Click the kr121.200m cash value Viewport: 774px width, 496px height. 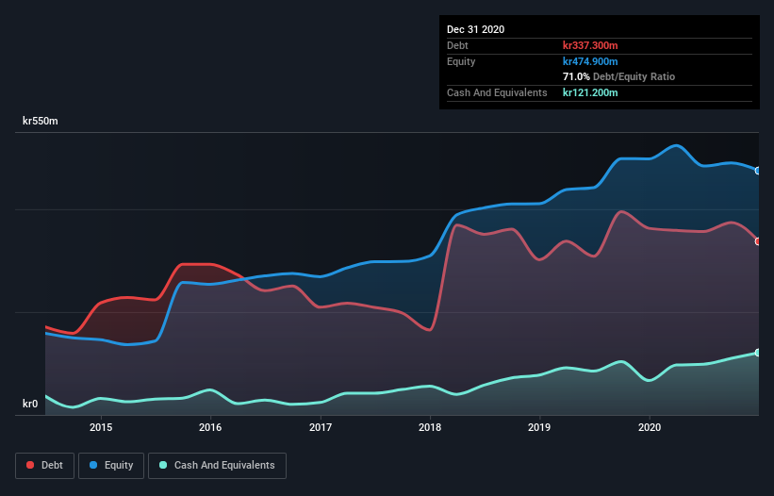[590, 92]
